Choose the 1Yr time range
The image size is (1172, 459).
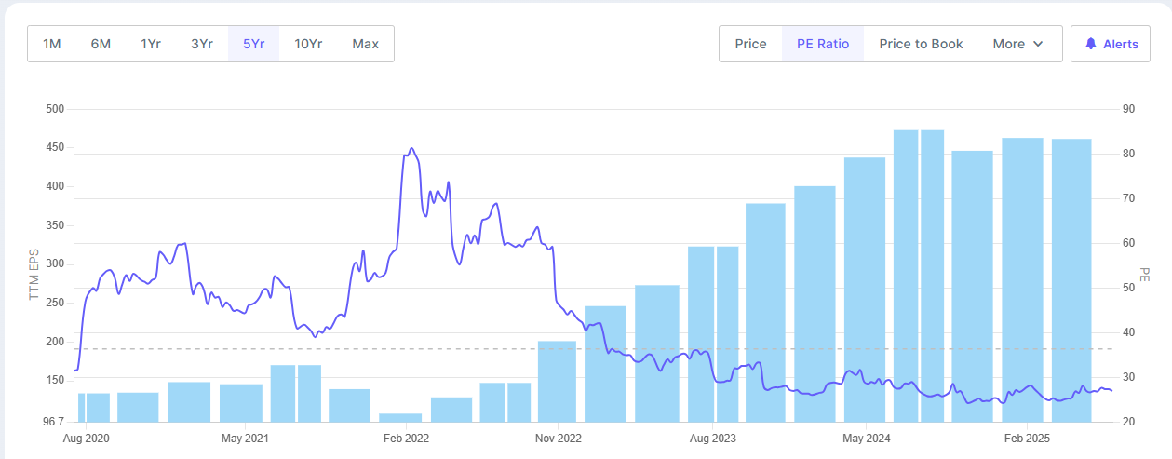(x=151, y=44)
